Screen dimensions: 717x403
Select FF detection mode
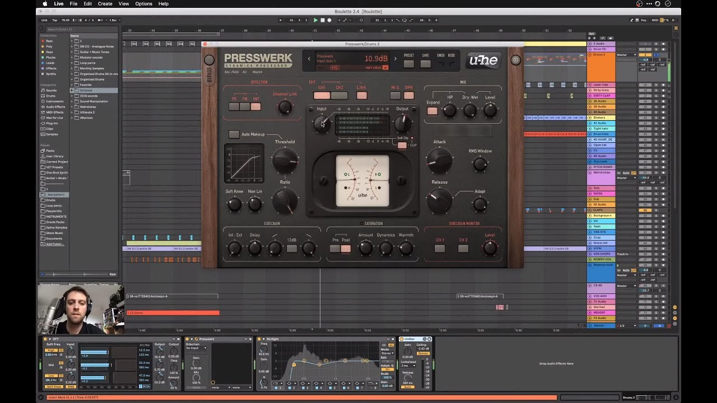coord(234,106)
